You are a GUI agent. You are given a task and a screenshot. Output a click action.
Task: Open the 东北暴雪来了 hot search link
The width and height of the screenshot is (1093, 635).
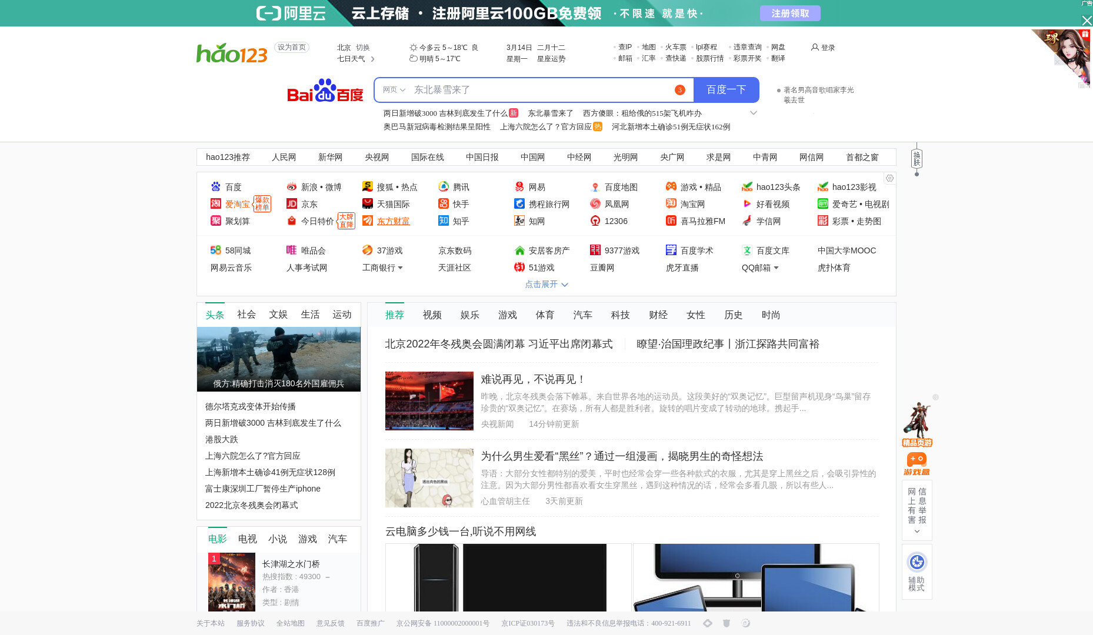point(551,113)
